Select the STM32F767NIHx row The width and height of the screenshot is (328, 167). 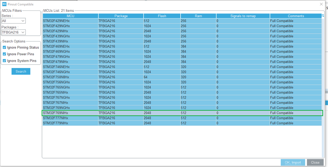(182, 102)
